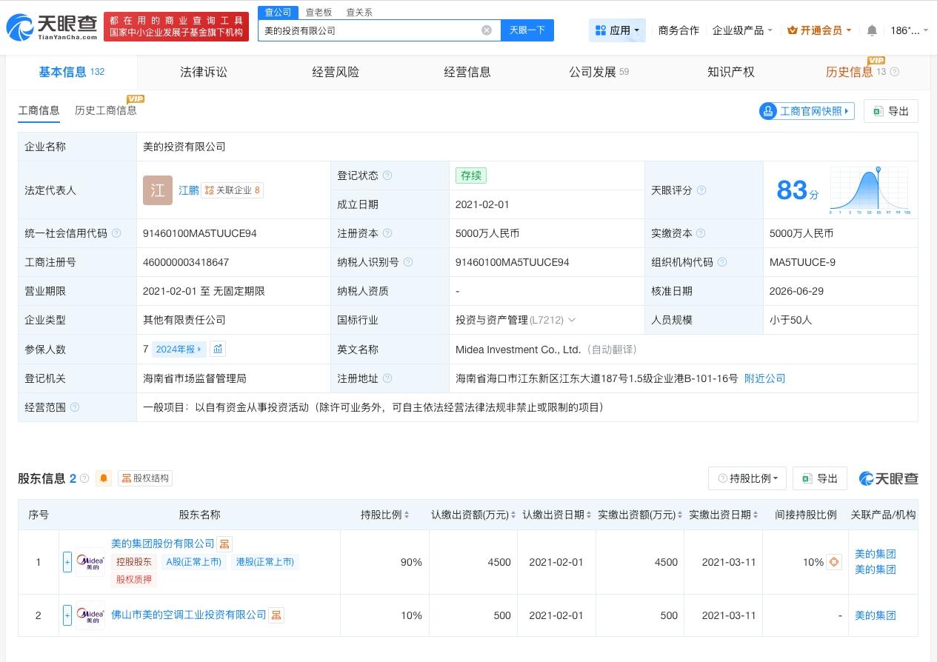Open equity chart icon beside 美的集团股份有限公司
The image size is (937, 662).
224,544
